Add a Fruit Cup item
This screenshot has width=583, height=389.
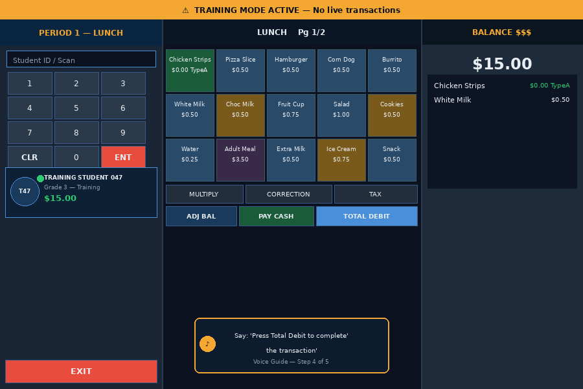(291, 115)
